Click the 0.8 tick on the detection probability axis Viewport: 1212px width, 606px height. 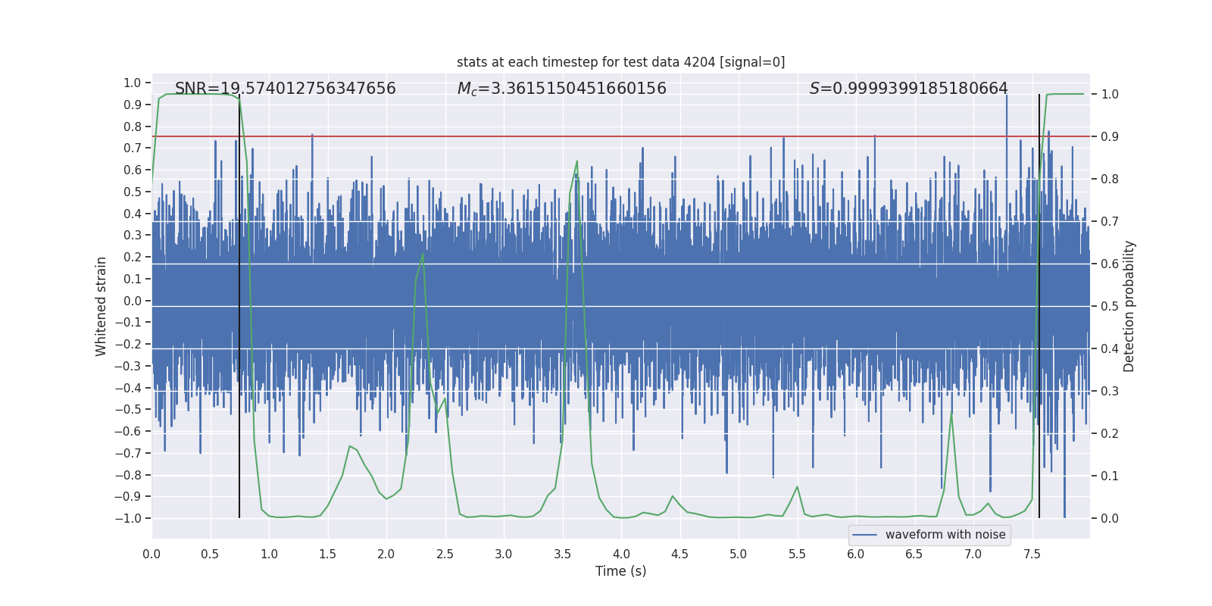tap(1110, 180)
